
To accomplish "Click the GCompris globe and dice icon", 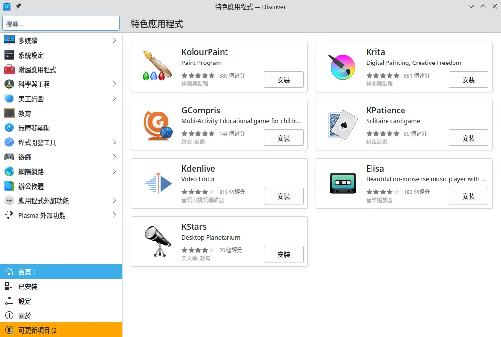I will pyautogui.click(x=158, y=126).
